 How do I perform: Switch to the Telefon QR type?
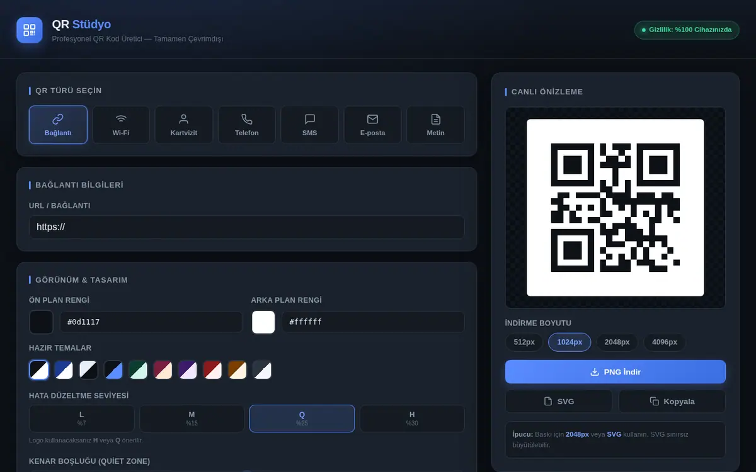click(x=247, y=125)
